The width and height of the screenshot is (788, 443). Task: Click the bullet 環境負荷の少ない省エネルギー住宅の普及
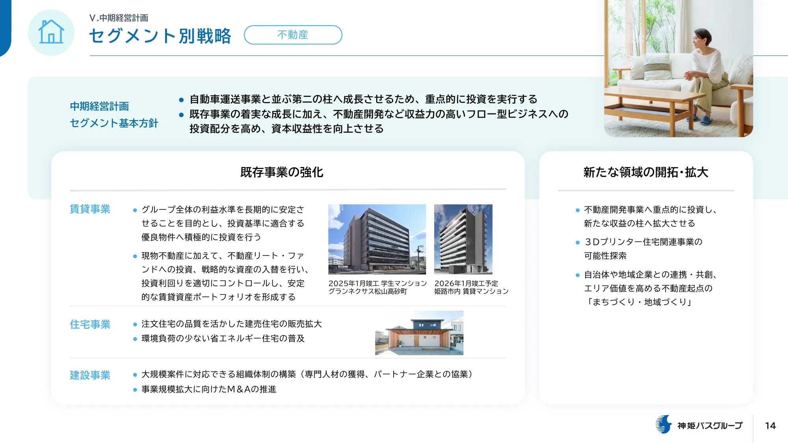tap(223, 338)
